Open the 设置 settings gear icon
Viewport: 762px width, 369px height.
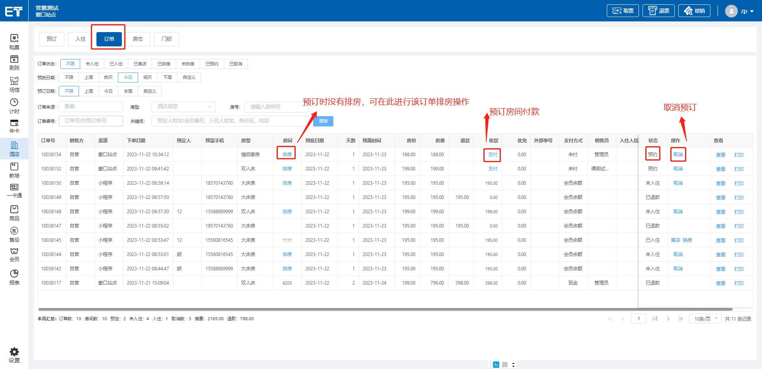[x=14, y=355]
